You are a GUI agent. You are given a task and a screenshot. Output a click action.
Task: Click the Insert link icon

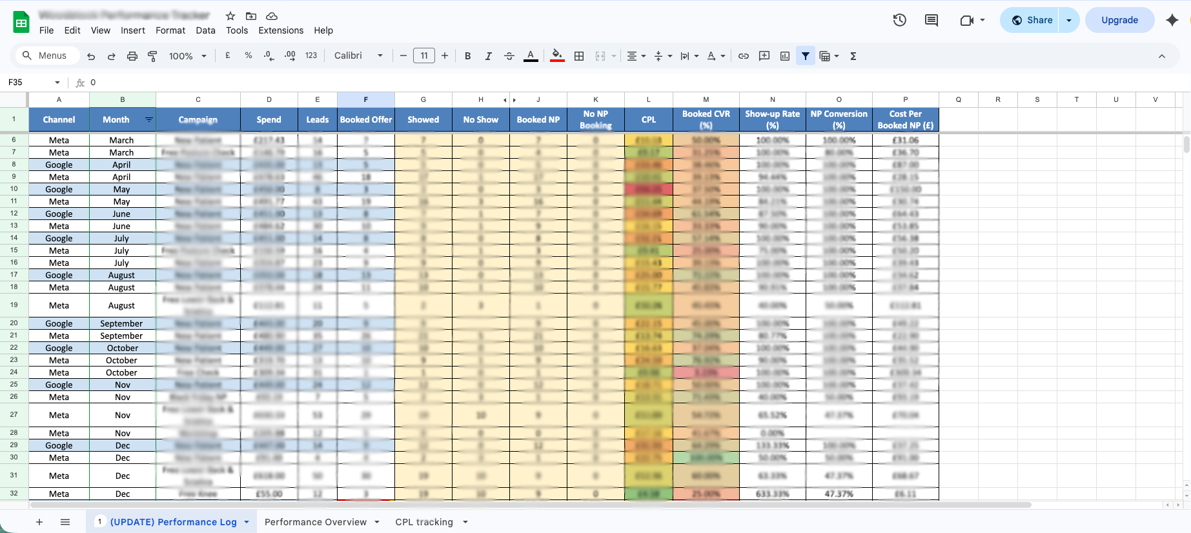click(x=744, y=56)
